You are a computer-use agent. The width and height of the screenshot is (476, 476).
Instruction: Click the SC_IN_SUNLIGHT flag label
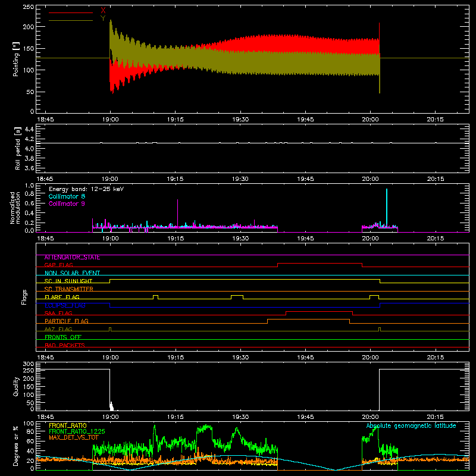tap(68, 281)
